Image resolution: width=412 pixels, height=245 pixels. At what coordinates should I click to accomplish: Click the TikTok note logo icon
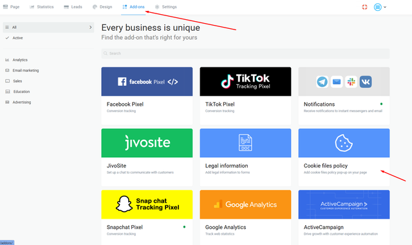(x=227, y=81)
